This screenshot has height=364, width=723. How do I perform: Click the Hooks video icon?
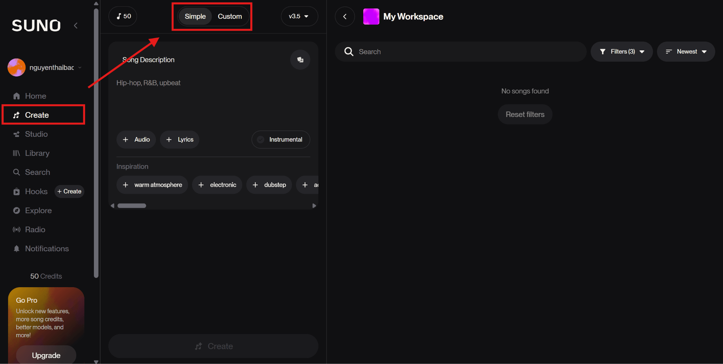click(16, 191)
